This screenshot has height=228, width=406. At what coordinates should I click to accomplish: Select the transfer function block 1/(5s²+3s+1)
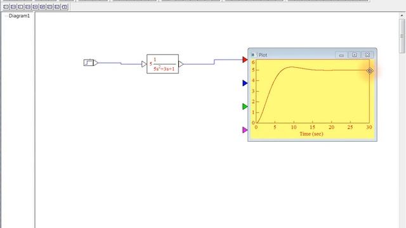pyautogui.click(x=162, y=64)
